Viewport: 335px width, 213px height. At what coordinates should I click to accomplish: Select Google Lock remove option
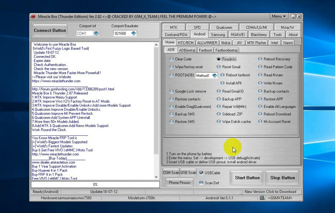pyautogui.click(x=171, y=91)
